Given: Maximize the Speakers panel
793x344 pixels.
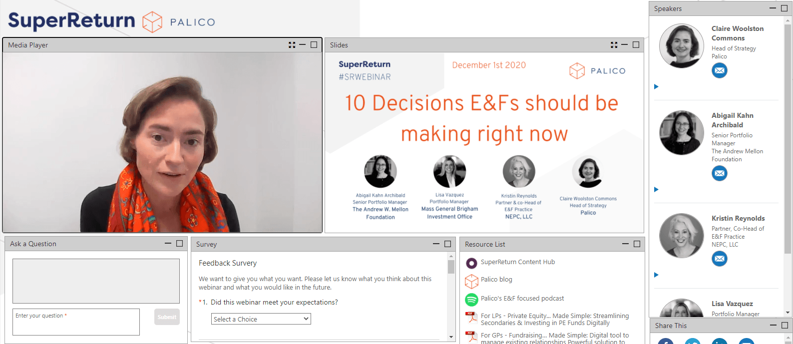Looking at the screenshot, I should tap(785, 8).
